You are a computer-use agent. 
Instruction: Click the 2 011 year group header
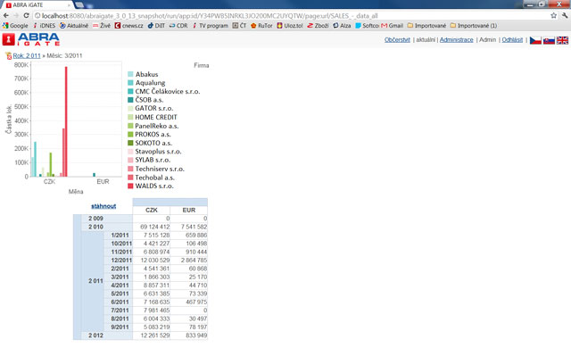(93, 281)
